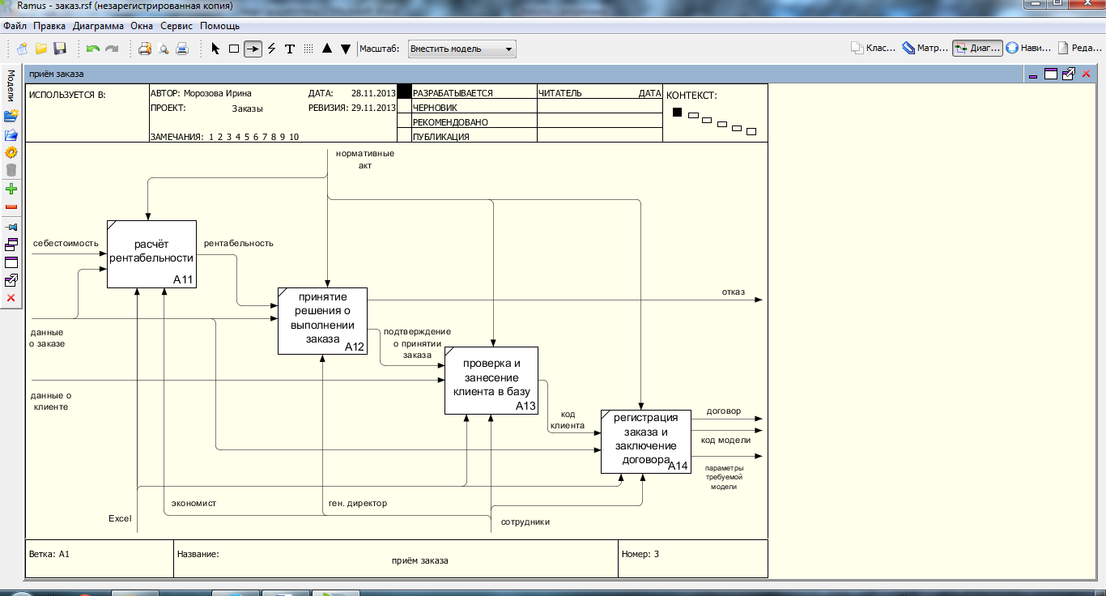Maximize the приём заказа diagram panel
Screen dimensions: 1106x596
point(1052,74)
